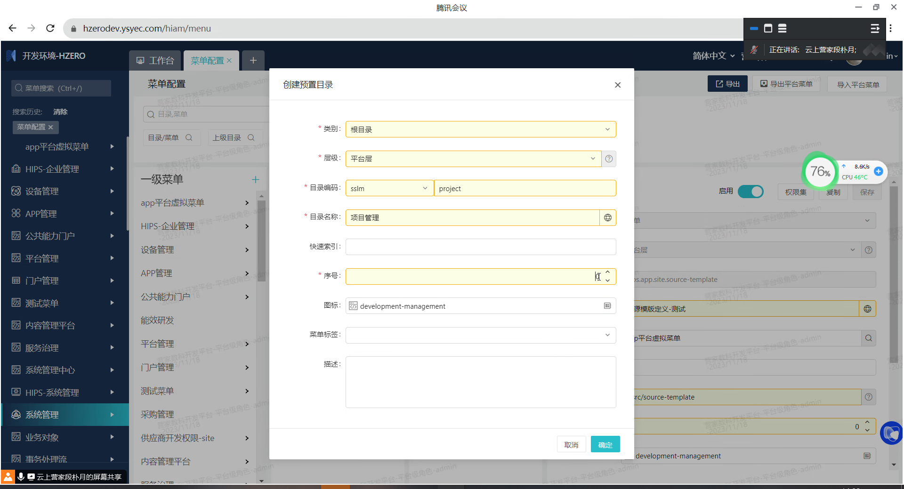Click the 导出平台菜单 button
This screenshot has height=489, width=904.
[786, 84]
